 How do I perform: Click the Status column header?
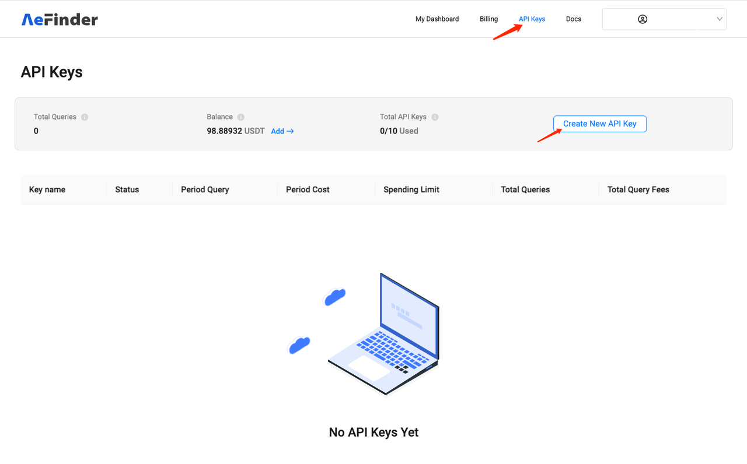pyautogui.click(x=127, y=189)
